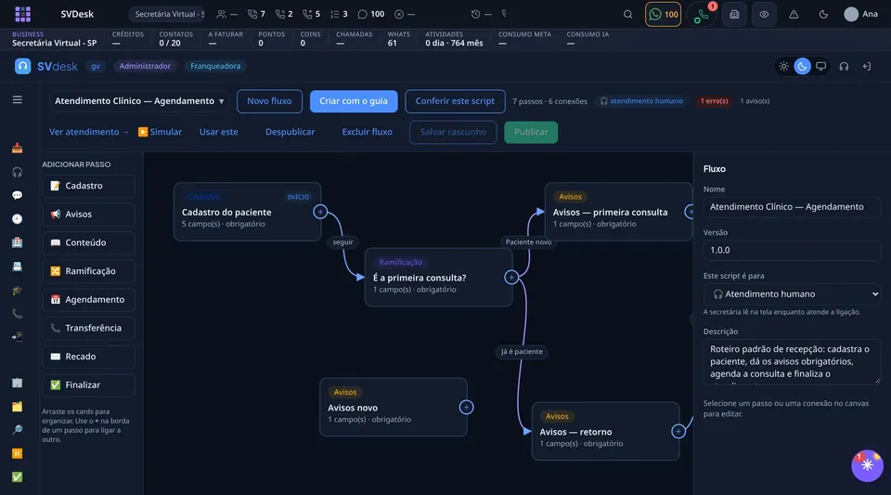Viewport: 891px width, 495px height.
Task: Toggle the eye visibility button in top bar
Action: 764,14
